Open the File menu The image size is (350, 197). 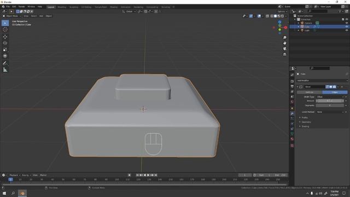[8, 7]
